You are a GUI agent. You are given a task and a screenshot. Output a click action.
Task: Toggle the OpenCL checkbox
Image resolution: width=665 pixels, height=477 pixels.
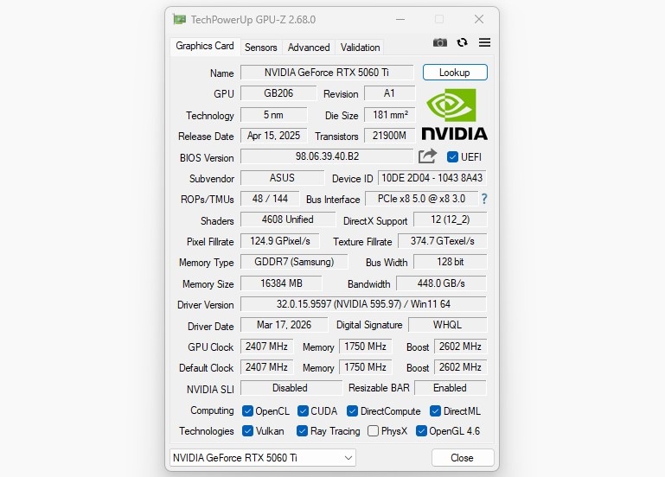coord(247,411)
